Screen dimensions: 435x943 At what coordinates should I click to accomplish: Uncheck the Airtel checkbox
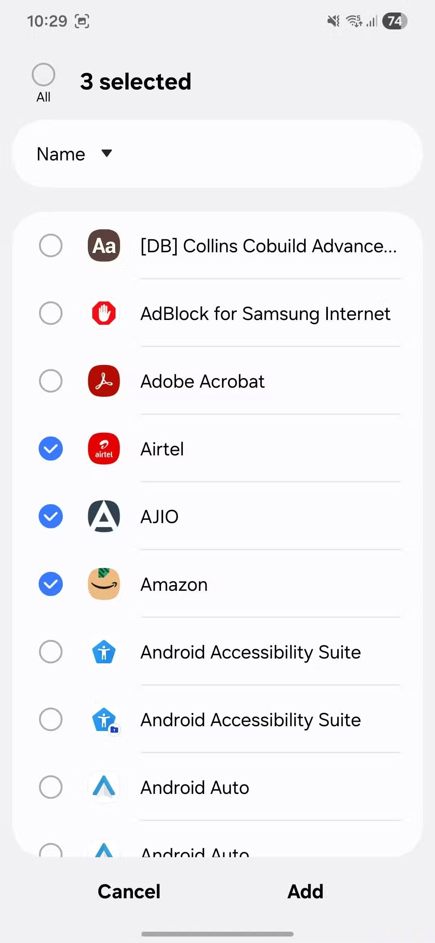click(51, 449)
